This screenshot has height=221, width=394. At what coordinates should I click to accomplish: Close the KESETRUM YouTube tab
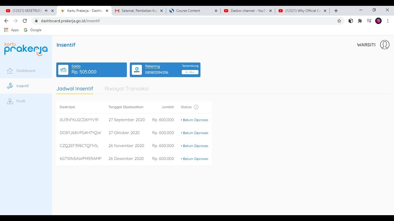click(x=52, y=11)
